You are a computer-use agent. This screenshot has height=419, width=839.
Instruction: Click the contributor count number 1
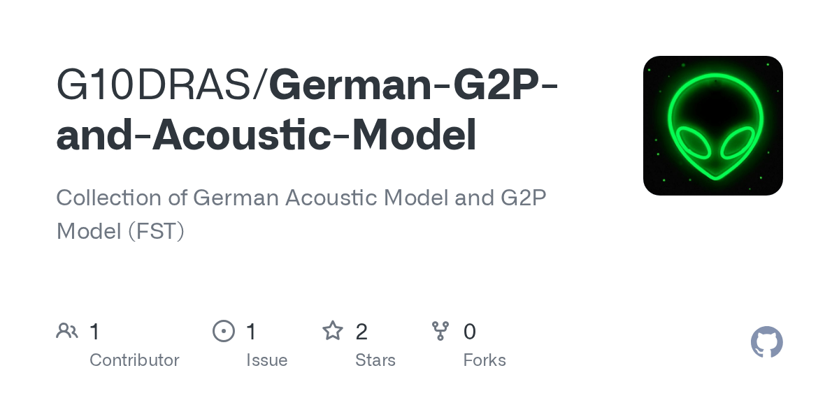click(95, 332)
